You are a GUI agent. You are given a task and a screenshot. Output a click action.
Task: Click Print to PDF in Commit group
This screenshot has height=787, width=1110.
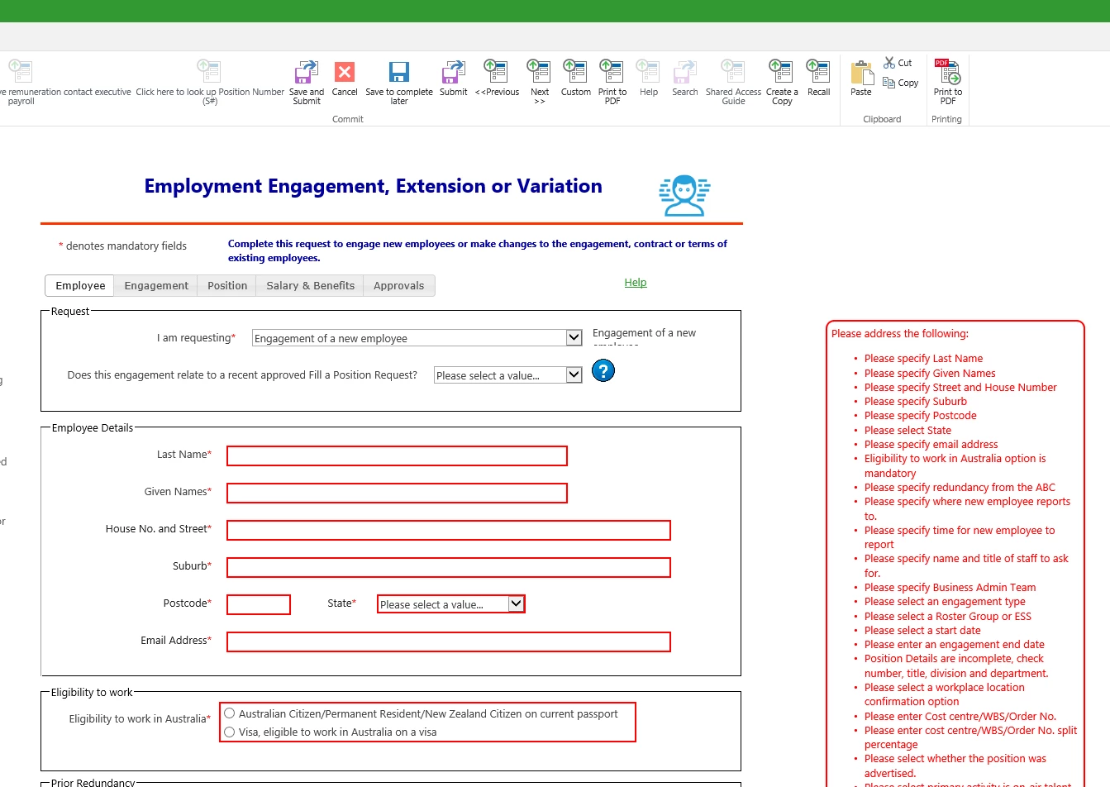(612, 72)
